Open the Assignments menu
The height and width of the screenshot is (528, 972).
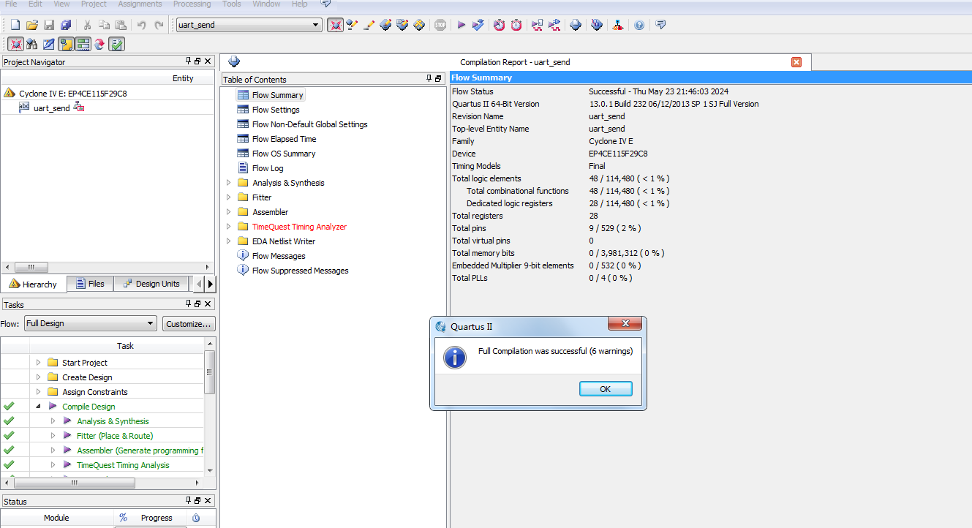[x=140, y=4]
